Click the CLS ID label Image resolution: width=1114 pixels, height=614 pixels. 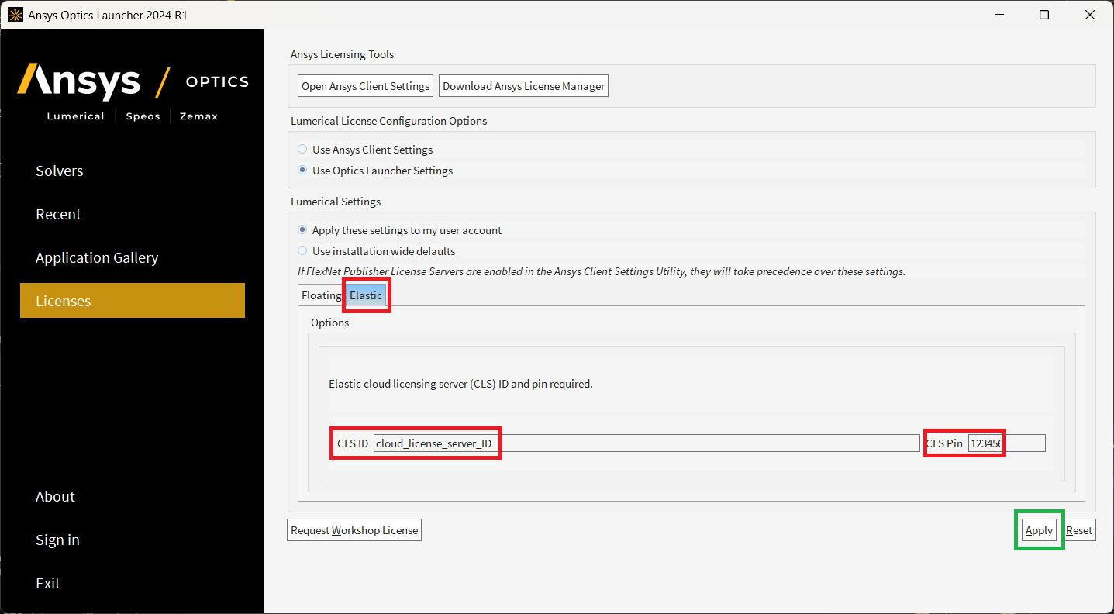[353, 443]
